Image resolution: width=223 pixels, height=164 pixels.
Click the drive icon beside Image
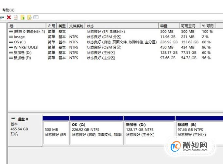11,37
